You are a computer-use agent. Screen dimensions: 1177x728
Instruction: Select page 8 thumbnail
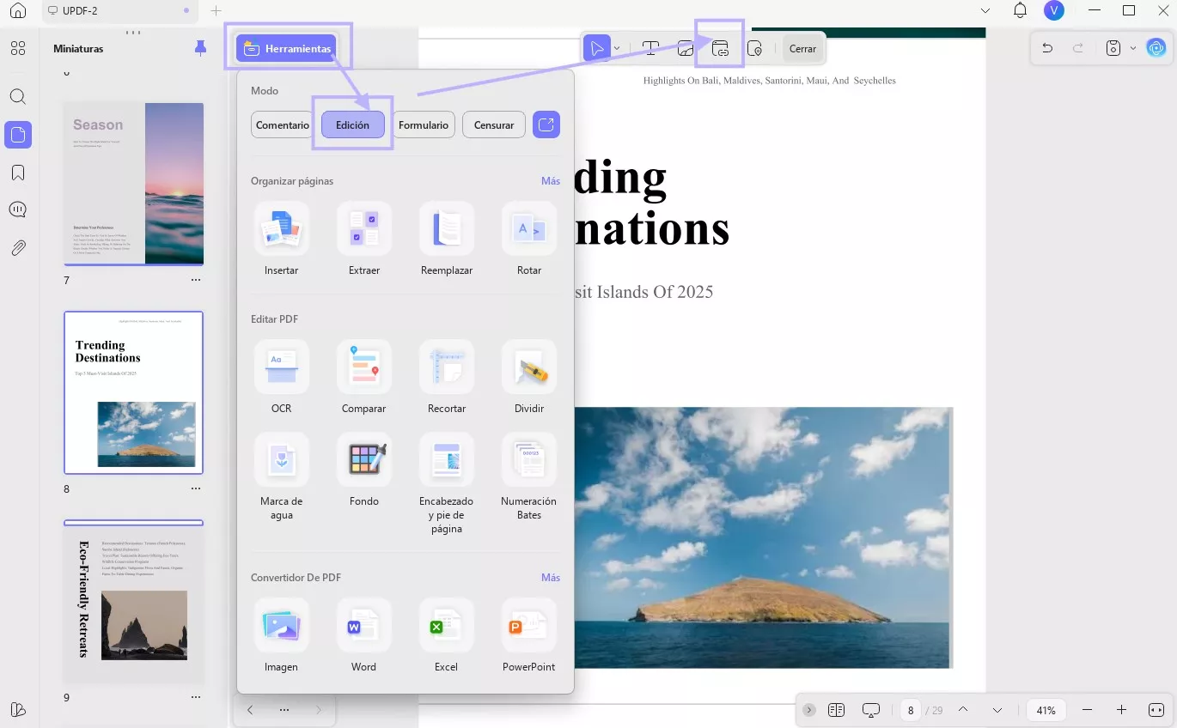[x=134, y=392]
